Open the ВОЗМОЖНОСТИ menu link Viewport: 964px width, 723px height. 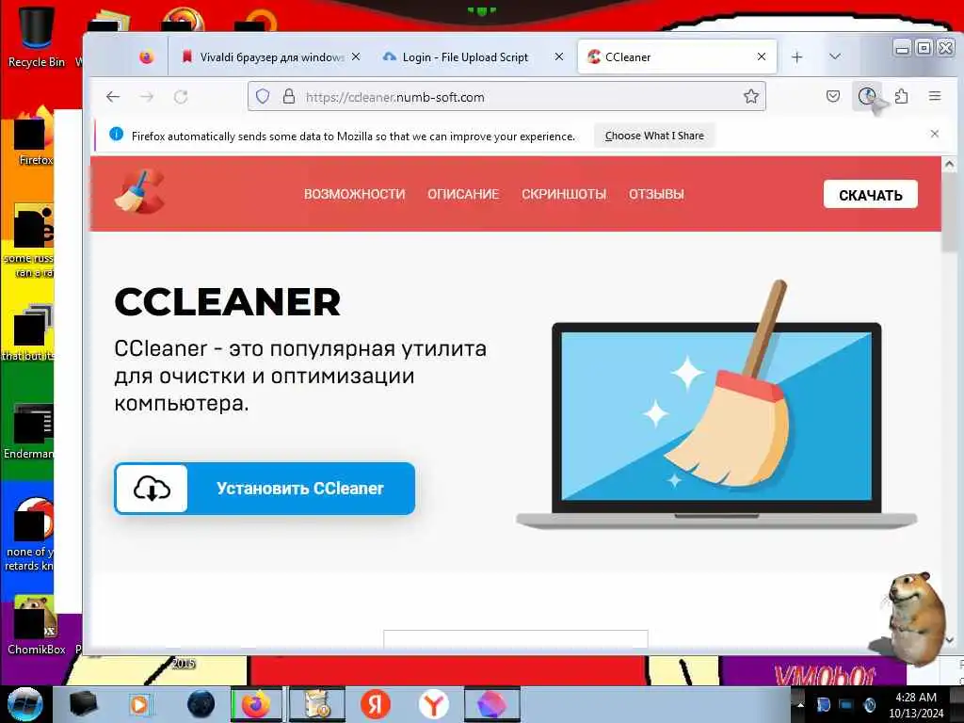pos(354,194)
